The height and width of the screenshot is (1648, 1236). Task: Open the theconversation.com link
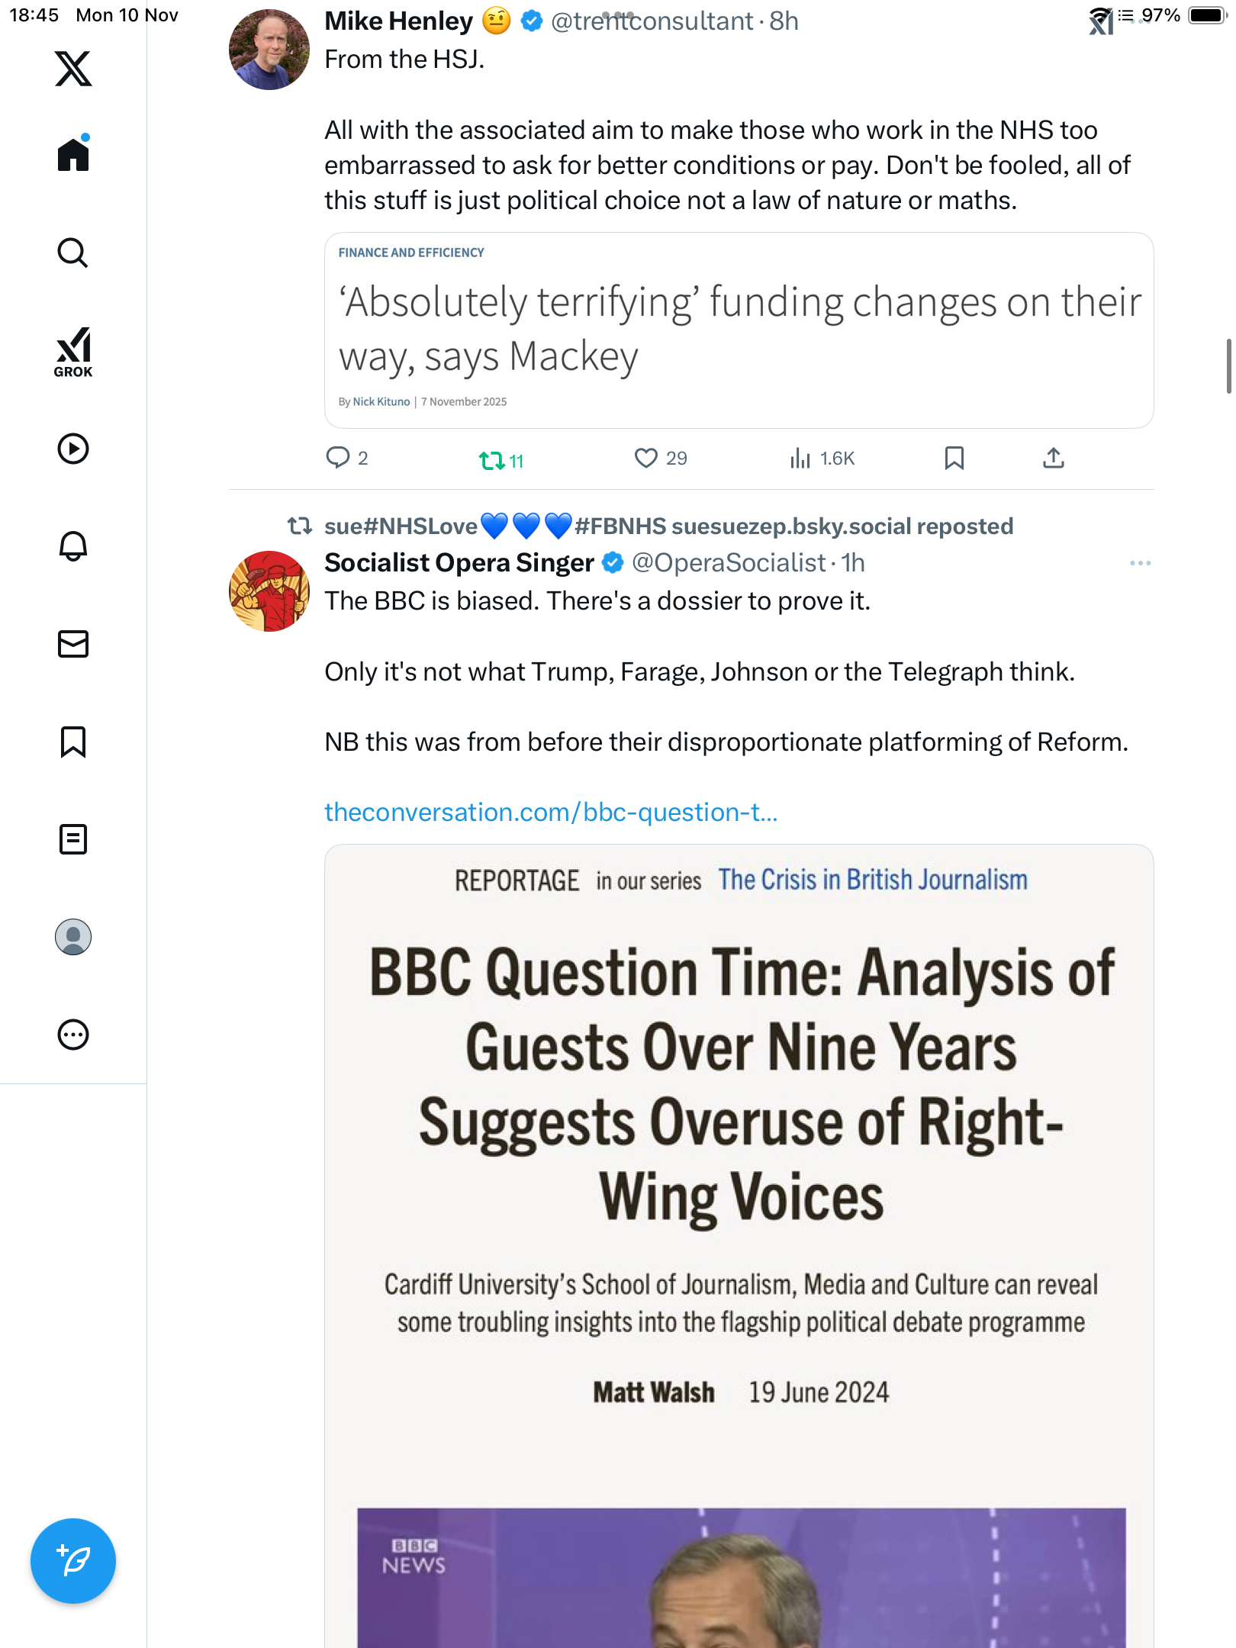(551, 813)
